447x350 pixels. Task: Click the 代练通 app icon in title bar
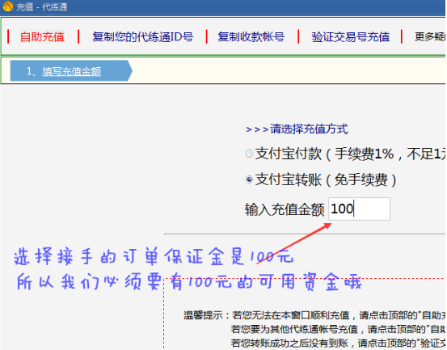[8, 6]
